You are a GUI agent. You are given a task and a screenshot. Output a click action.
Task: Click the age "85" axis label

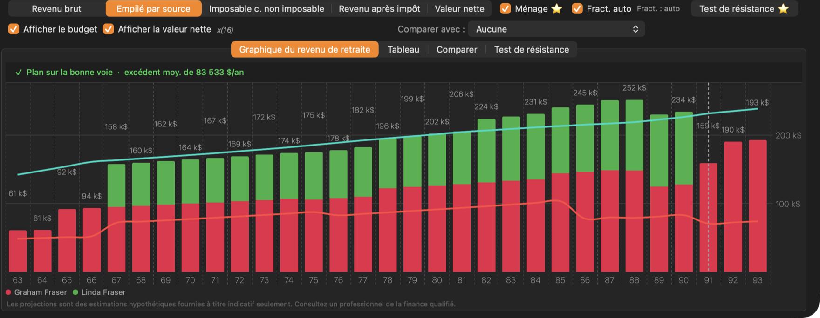560,280
